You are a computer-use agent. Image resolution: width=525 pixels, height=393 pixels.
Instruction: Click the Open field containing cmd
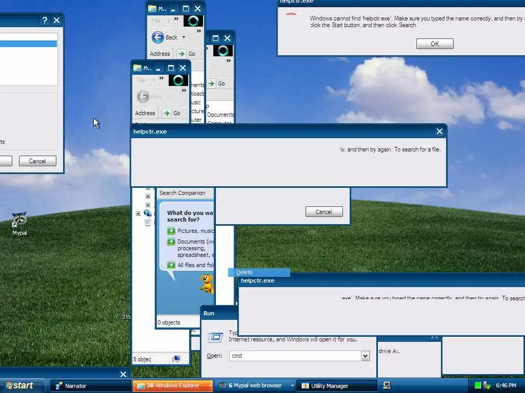click(295, 356)
